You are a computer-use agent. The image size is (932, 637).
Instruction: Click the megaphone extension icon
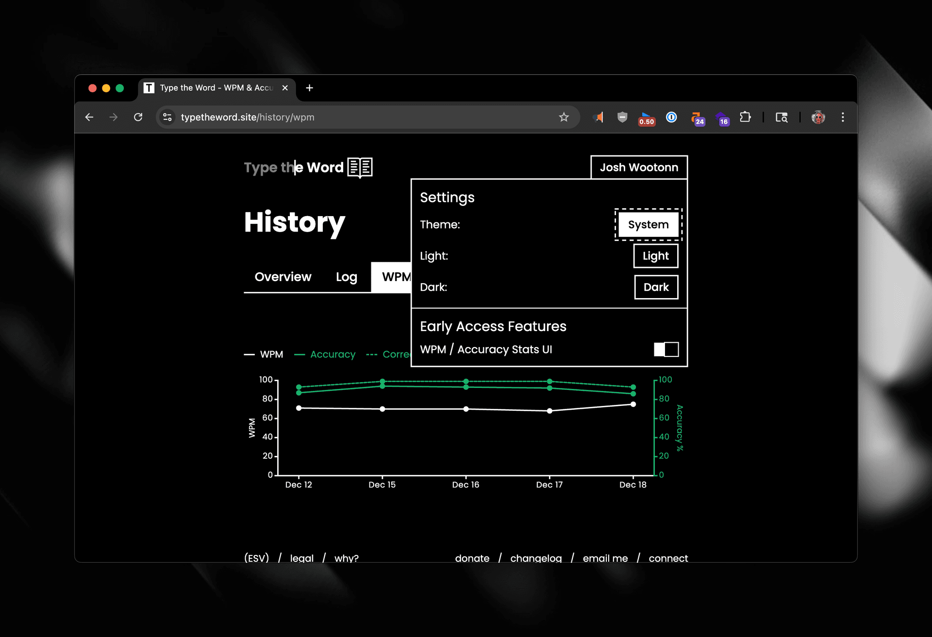pos(598,117)
